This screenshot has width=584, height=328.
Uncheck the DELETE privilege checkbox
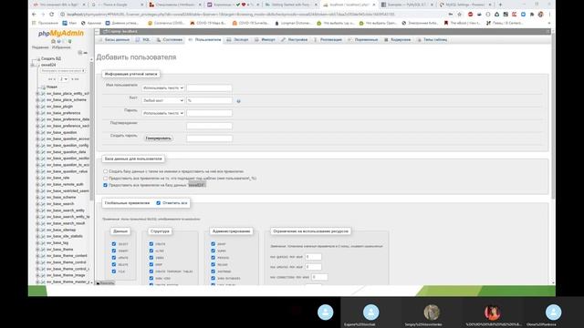(114, 264)
